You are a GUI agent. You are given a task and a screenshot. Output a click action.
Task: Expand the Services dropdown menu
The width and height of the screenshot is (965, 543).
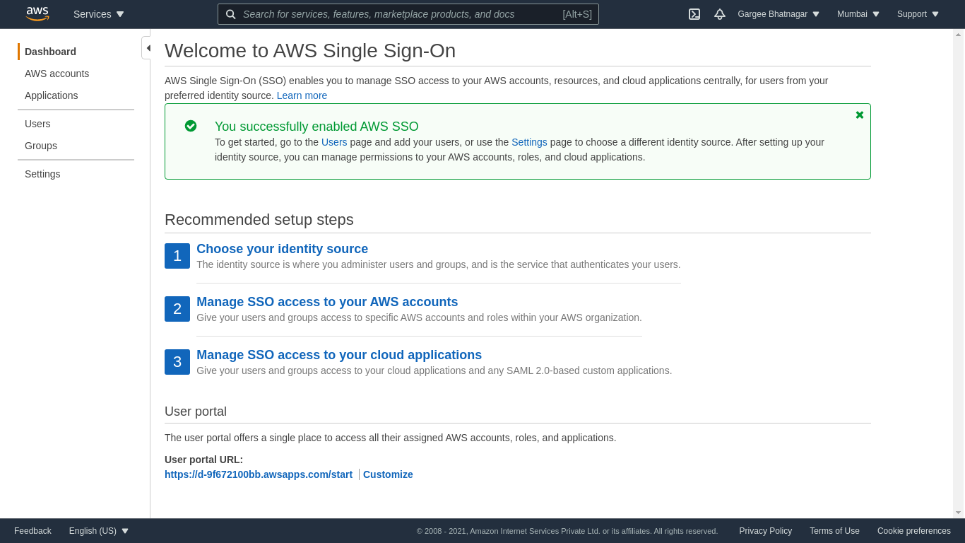point(98,14)
